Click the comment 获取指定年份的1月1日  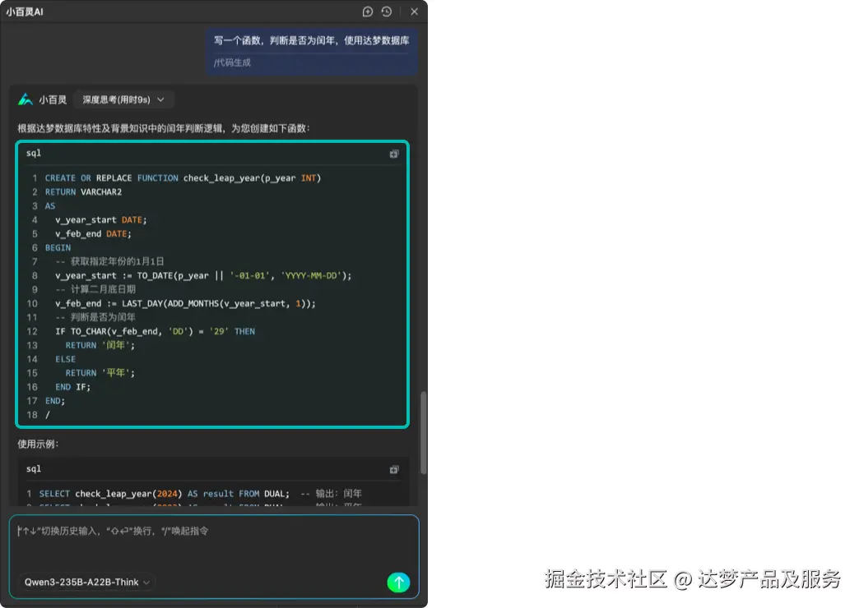click(109, 261)
